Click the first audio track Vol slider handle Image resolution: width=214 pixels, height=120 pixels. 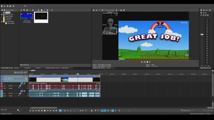20,86
